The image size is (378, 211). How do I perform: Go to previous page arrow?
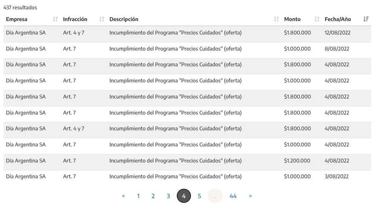pos(123,196)
